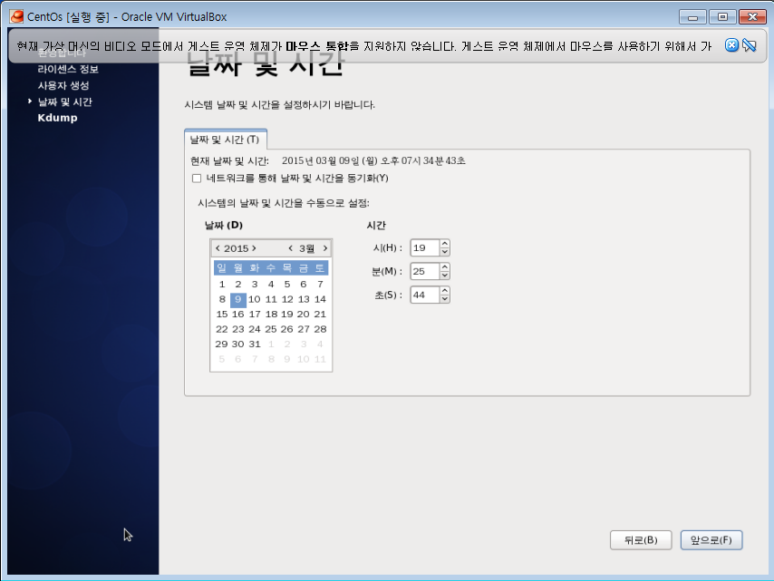Select day 13 in the calendar
The image size is (774, 581).
[304, 299]
